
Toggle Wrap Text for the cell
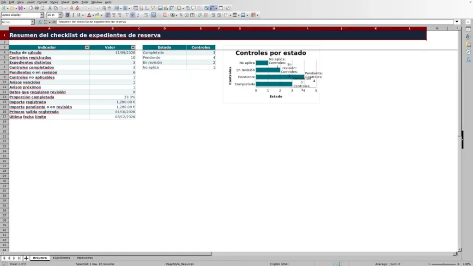point(146,15)
